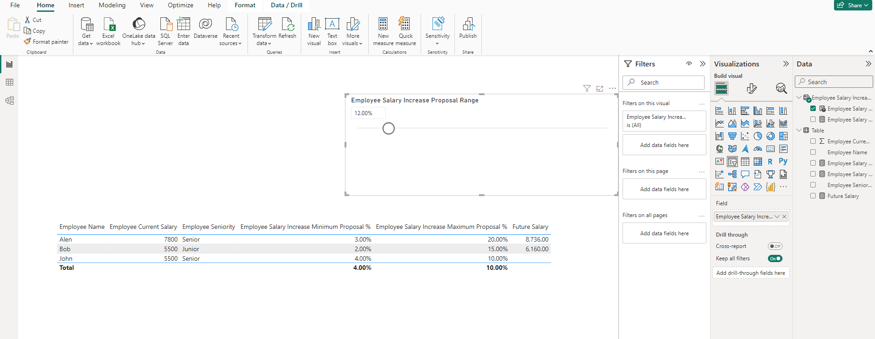This screenshot has height=339, width=875.
Task: Create a New measure
Action: pyautogui.click(x=383, y=31)
